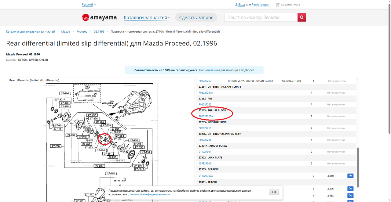The height and width of the screenshot is (202, 391).
Task: Click the price 3 350 cell
Action: (x=331, y=176)
